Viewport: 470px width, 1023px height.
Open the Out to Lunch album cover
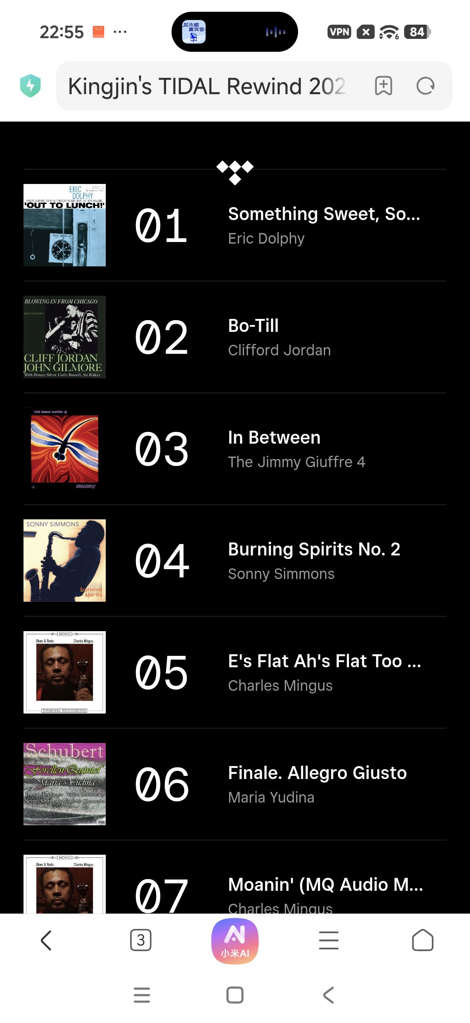pyautogui.click(x=65, y=225)
